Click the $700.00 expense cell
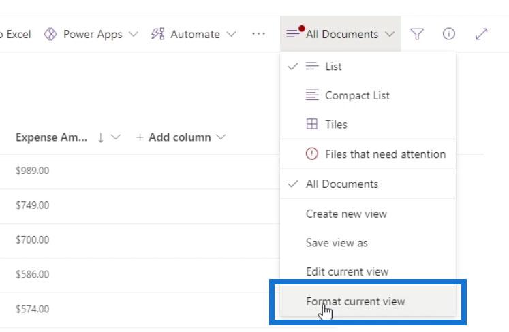This screenshot has height=332, width=509. tap(33, 240)
